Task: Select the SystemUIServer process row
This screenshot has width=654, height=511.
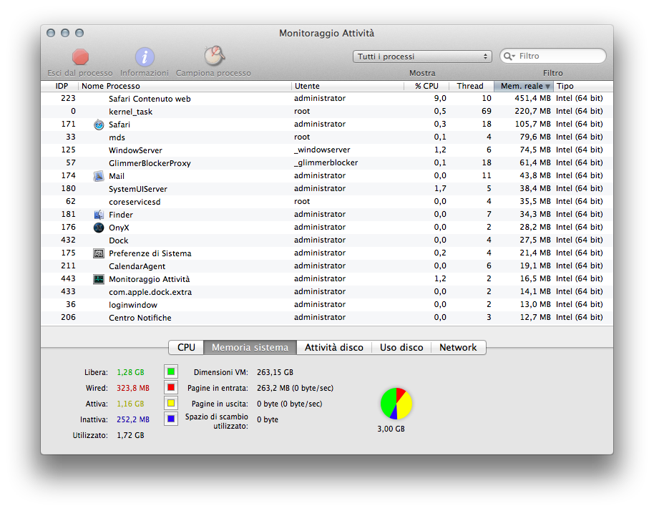Action: (x=327, y=189)
